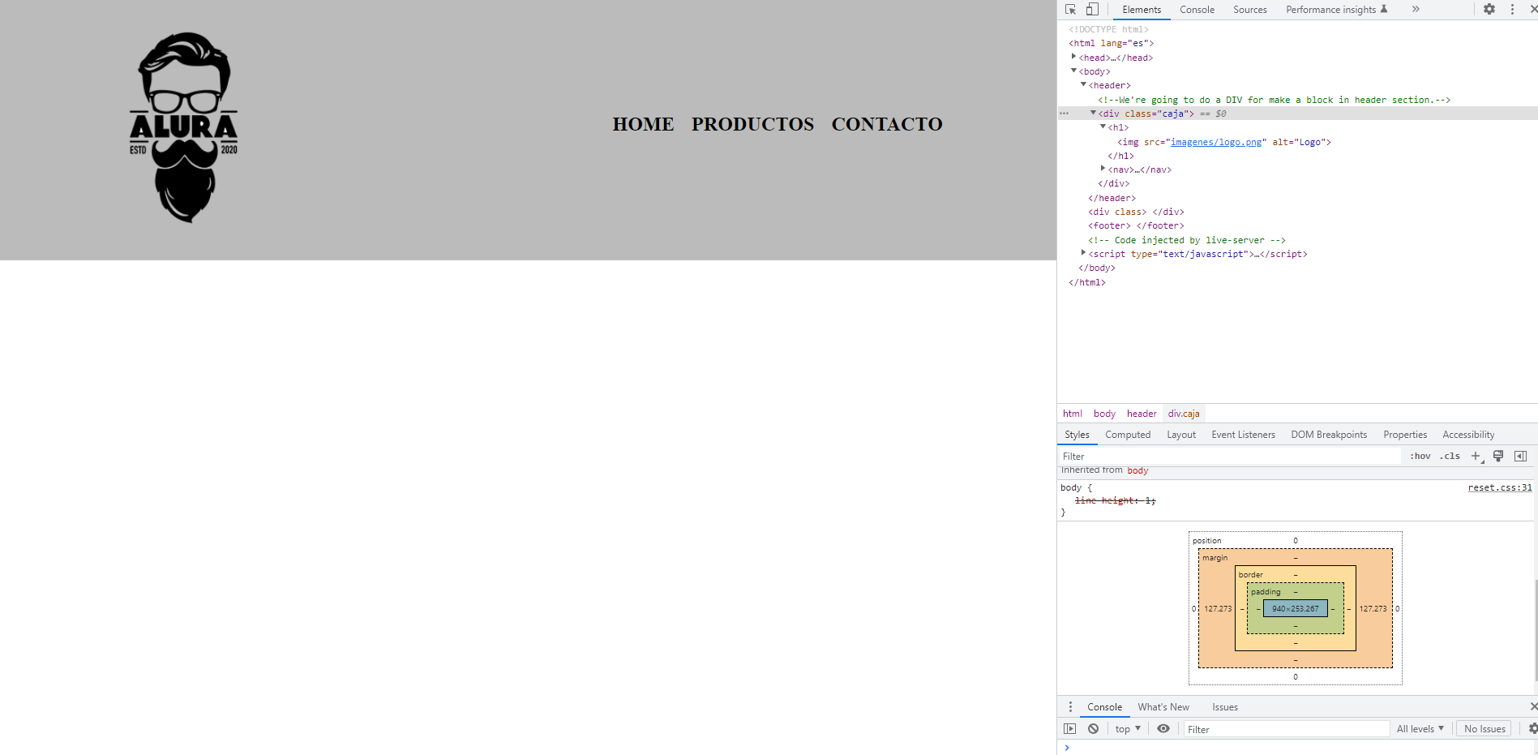This screenshot has width=1538, height=755.
Task: Select html in the breadcrumb trail
Action: (x=1072, y=414)
